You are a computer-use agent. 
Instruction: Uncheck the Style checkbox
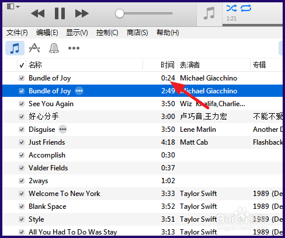pyautogui.click(x=22, y=219)
